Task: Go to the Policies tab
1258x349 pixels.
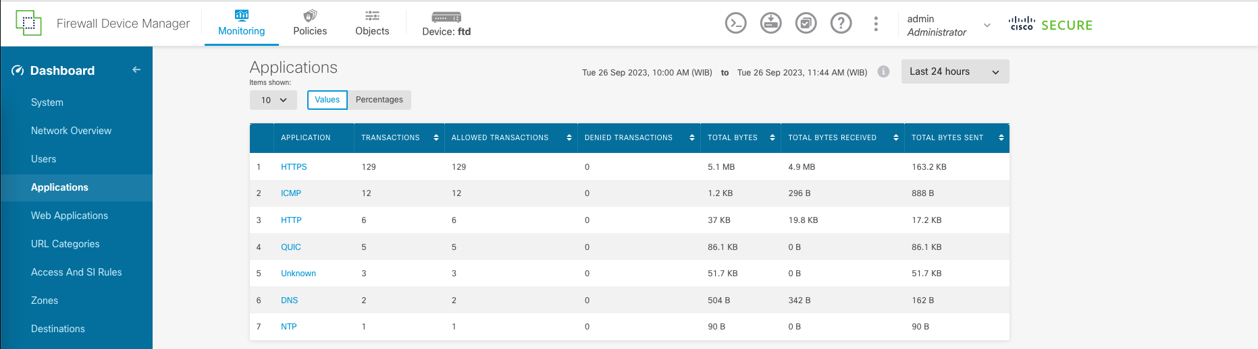Action: (310, 24)
